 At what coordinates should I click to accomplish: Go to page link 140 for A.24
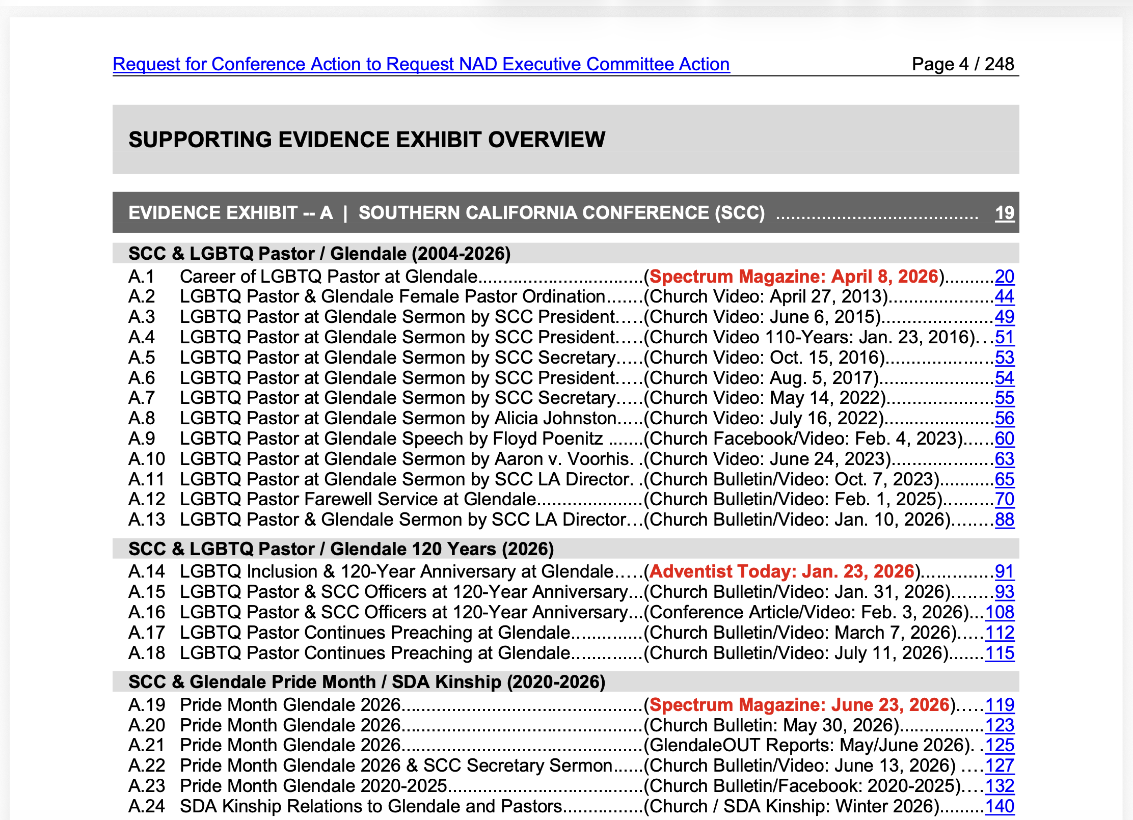(x=1000, y=806)
